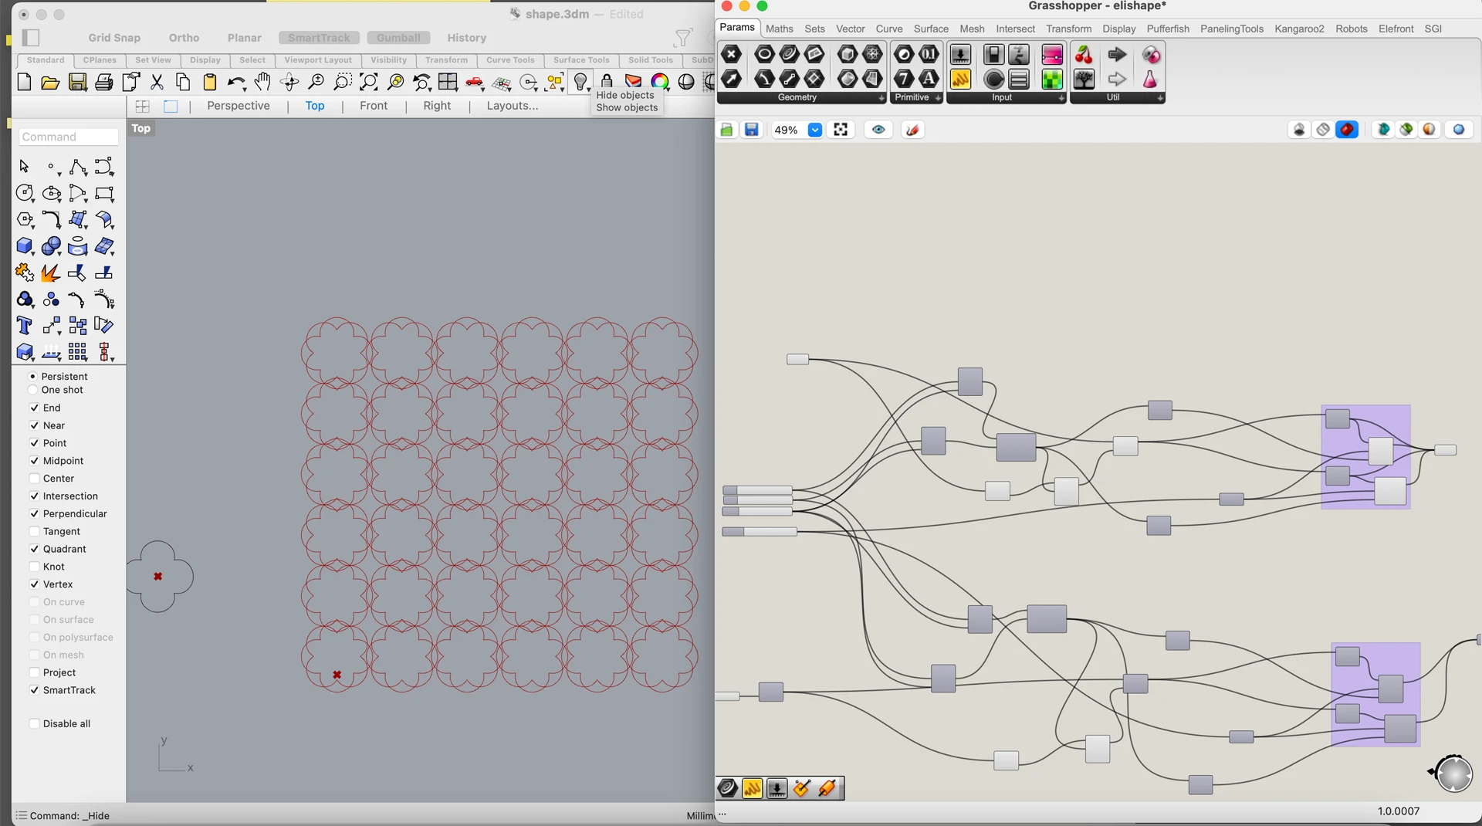Click the Grasshopper preview eye icon
Viewport: 1482px width, 826px height.
point(878,130)
